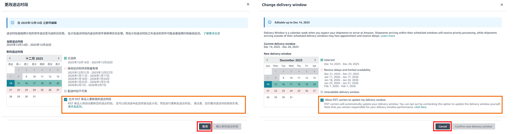Viewport: 518px width, 134px height.
Task: Follow the 'click here' link under FIST carriers
Action: point(421,107)
